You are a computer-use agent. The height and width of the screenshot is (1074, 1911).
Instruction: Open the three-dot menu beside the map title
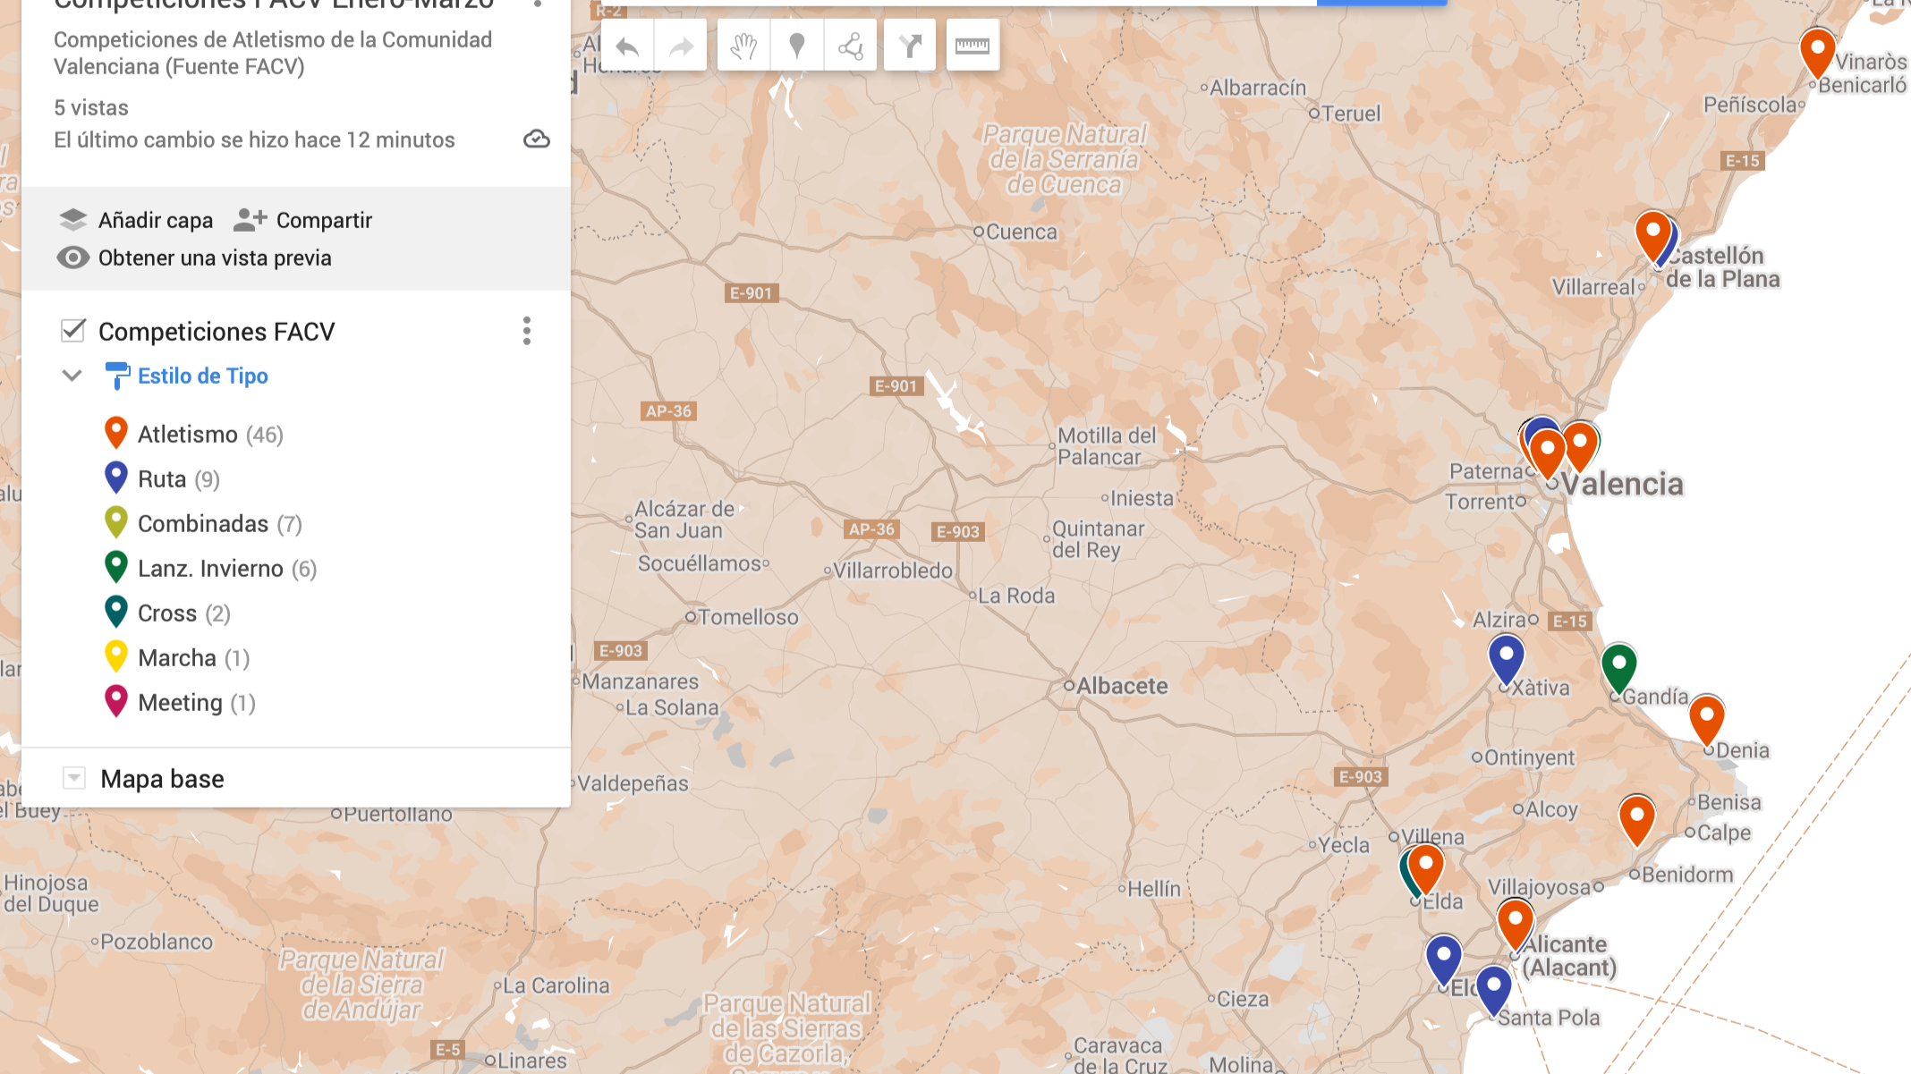[x=537, y=5]
